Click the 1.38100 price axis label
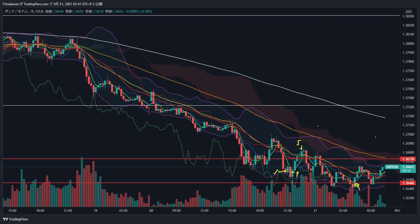Screen dimensions: 420x224 [408, 34]
